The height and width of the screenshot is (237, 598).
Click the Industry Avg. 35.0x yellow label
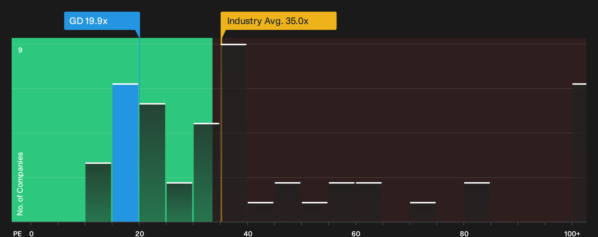(x=279, y=21)
